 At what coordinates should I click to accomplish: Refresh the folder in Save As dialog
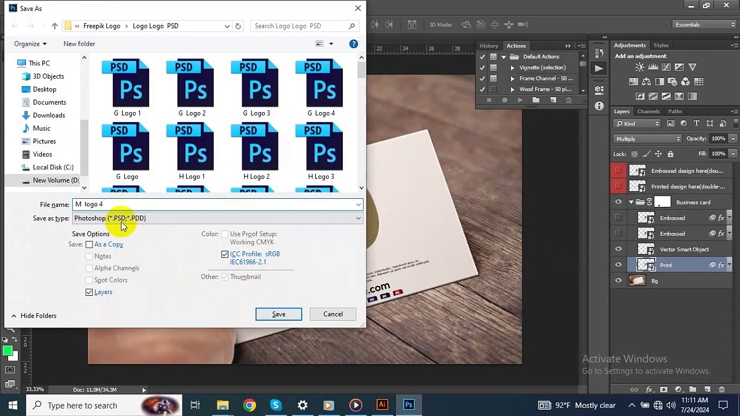[238, 26]
